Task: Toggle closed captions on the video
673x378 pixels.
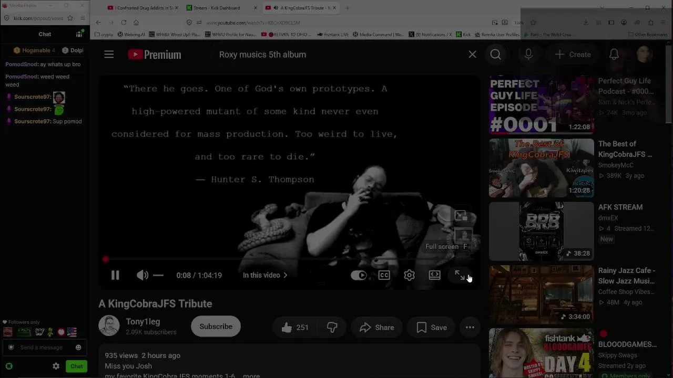Action: (x=384, y=275)
